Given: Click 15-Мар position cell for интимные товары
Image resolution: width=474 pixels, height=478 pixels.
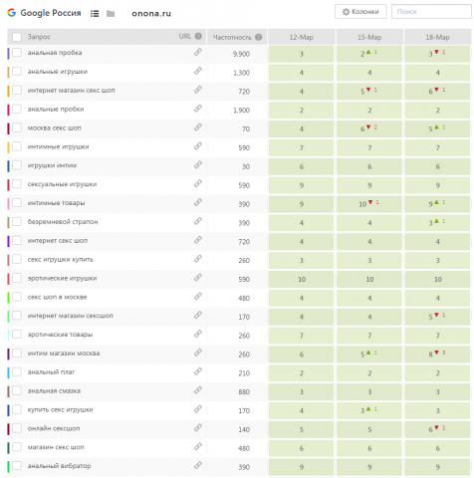Looking at the screenshot, I should point(369,204).
